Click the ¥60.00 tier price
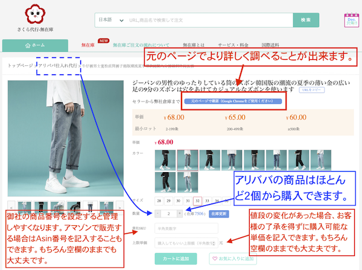 coord(296,117)
